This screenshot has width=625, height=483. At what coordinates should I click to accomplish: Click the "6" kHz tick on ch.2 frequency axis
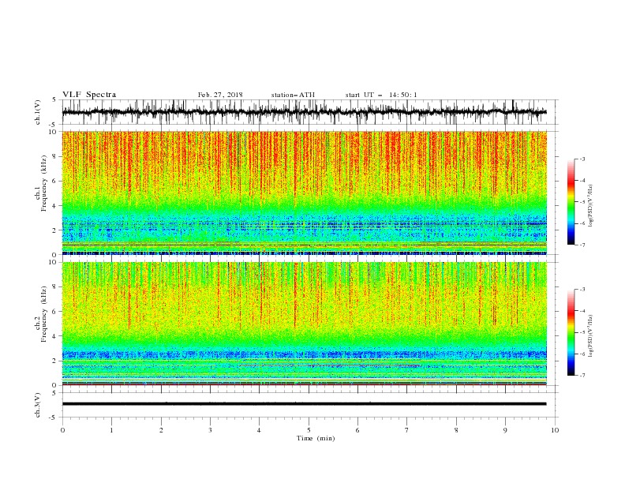pos(55,312)
